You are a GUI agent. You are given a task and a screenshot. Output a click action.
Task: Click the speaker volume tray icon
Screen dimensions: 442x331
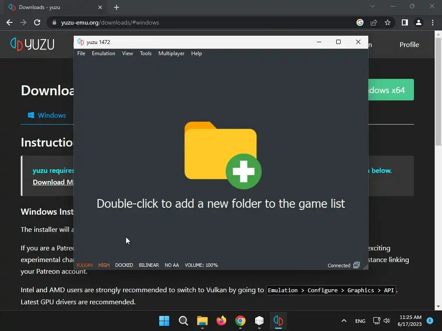(387, 321)
